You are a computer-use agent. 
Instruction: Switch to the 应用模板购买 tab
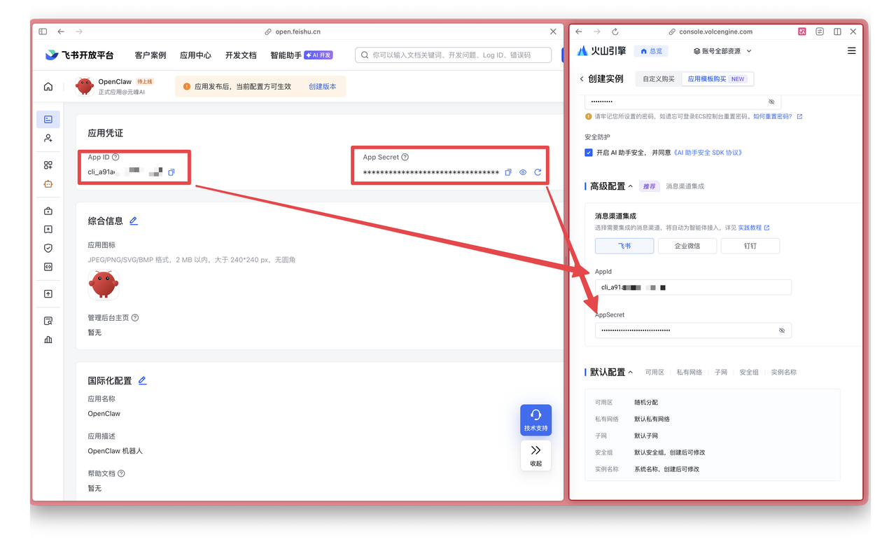(x=717, y=79)
